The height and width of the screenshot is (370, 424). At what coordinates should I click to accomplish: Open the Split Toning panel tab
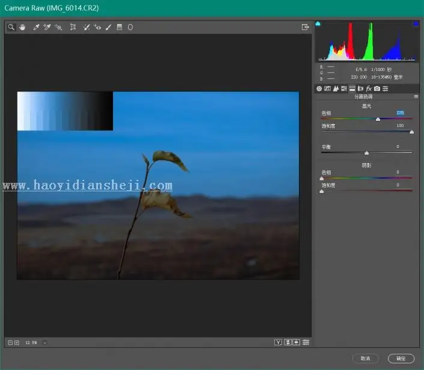coord(352,88)
